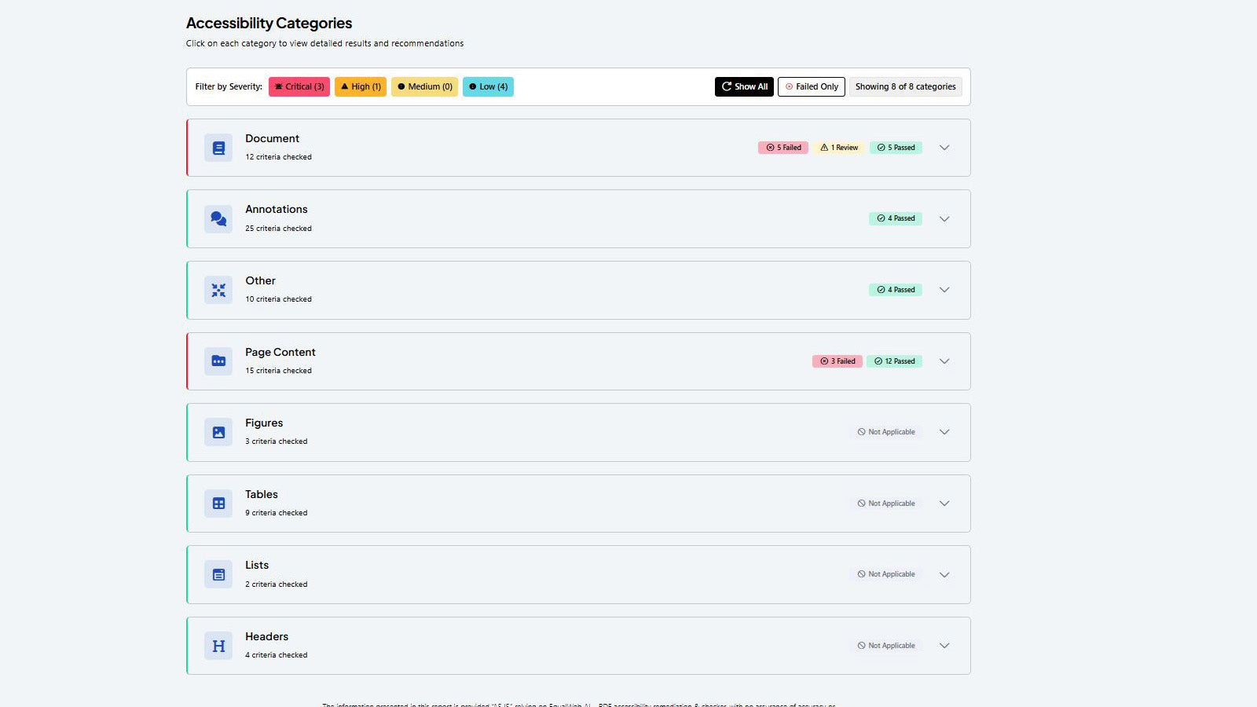Screen dimensions: 1257x707
Task: Expand the Document category chevron
Action: pyautogui.click(x=944, y=148)
